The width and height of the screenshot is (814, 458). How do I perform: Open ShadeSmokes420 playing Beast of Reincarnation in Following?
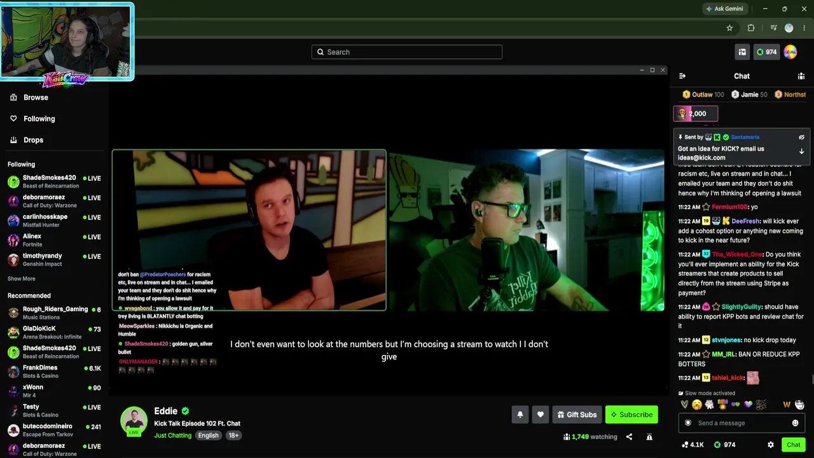(x=54, y=182)
